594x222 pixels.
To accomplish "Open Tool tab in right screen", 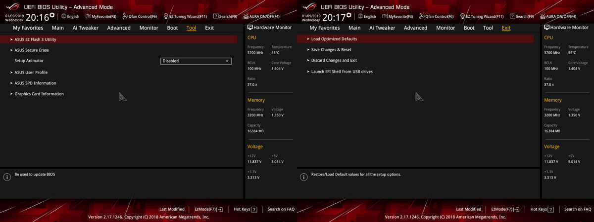I will pos(488,28).
